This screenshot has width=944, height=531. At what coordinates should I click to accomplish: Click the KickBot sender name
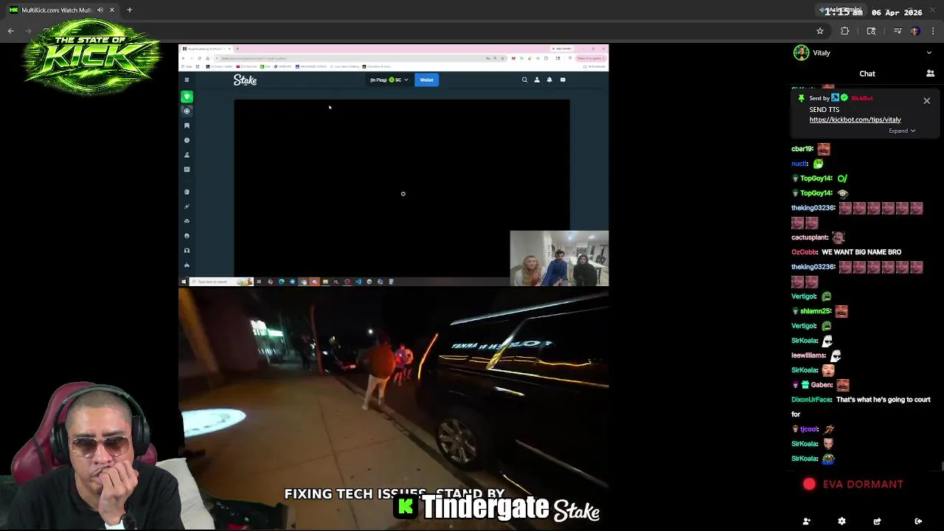tap(861, 98)
